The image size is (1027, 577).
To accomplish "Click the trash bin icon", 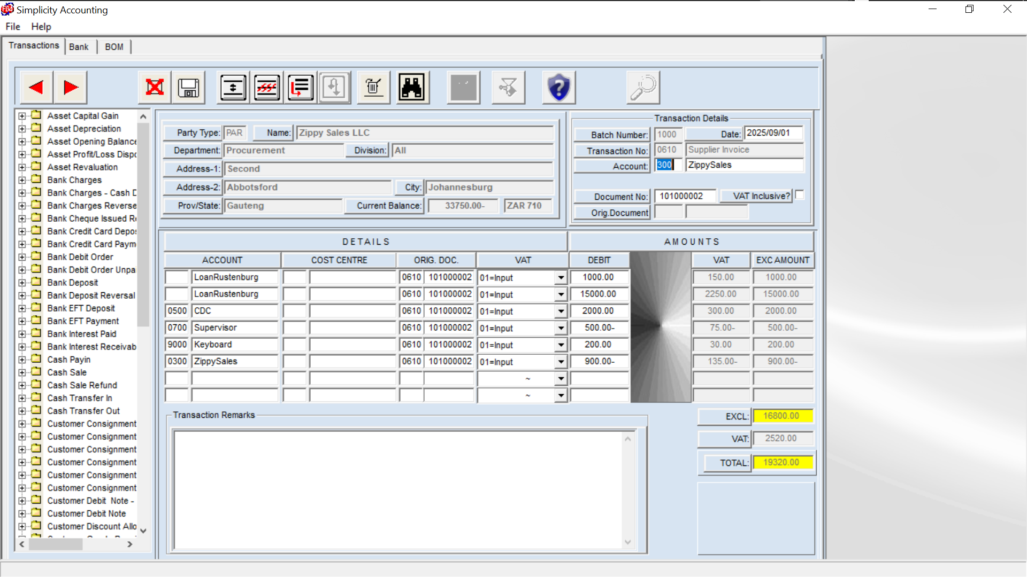I will [373, 87].
